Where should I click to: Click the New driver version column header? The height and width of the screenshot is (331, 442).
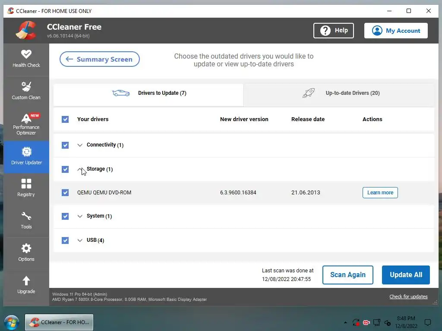point(244,119)
